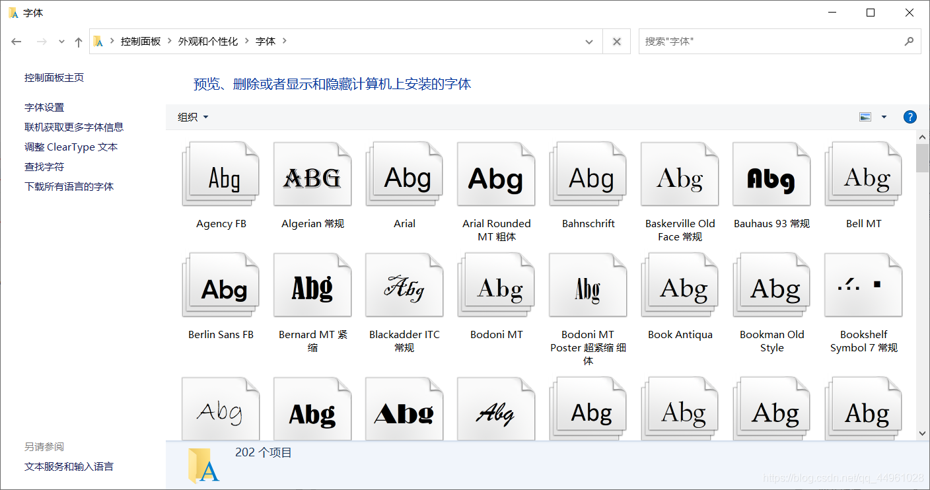Select Bodoni MT Poster 超紧缩 细体 icon
Screen dimensions: 930x490
tap(588, 285)
